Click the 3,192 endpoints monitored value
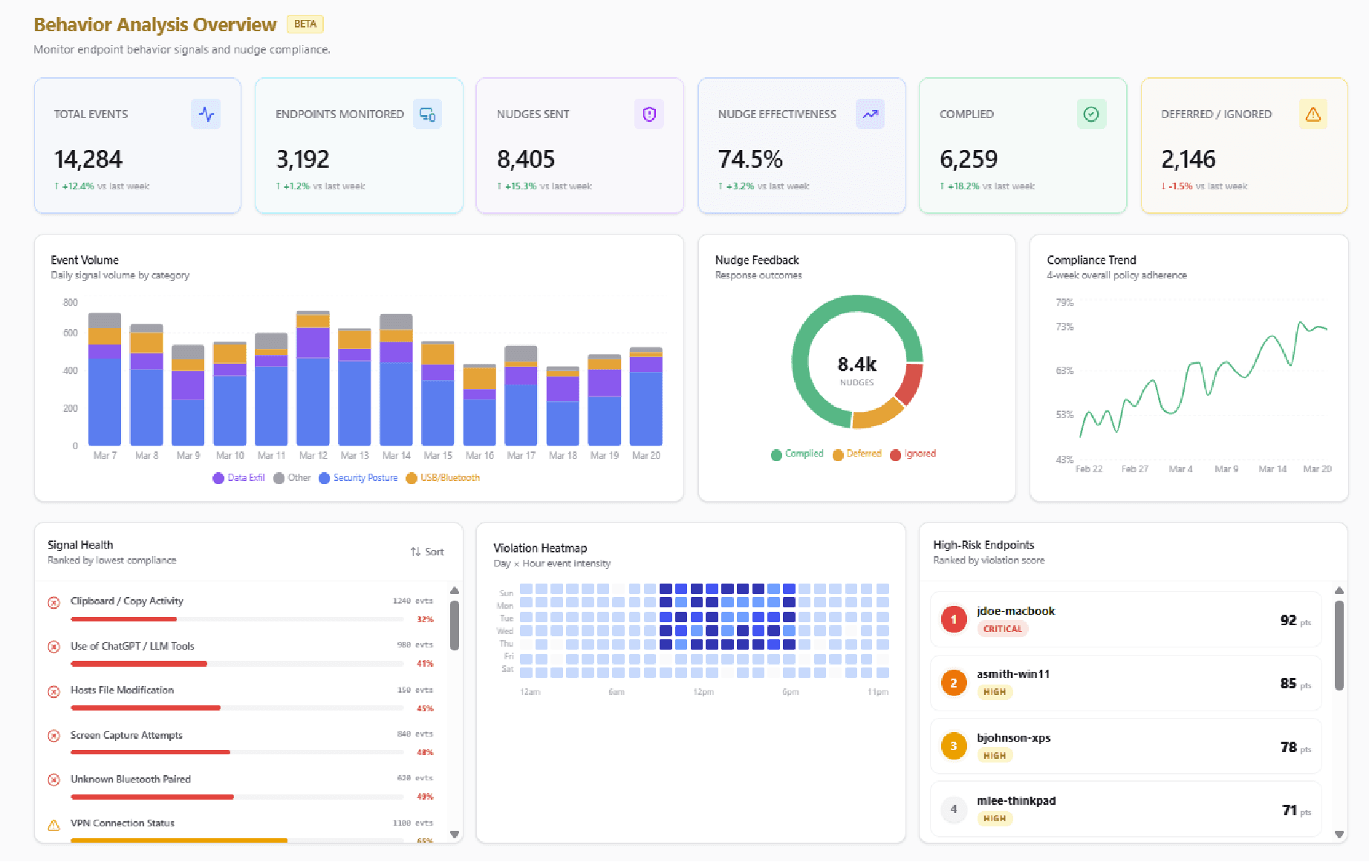Viewport: 1369px width, 862px height. click(302, 159)
